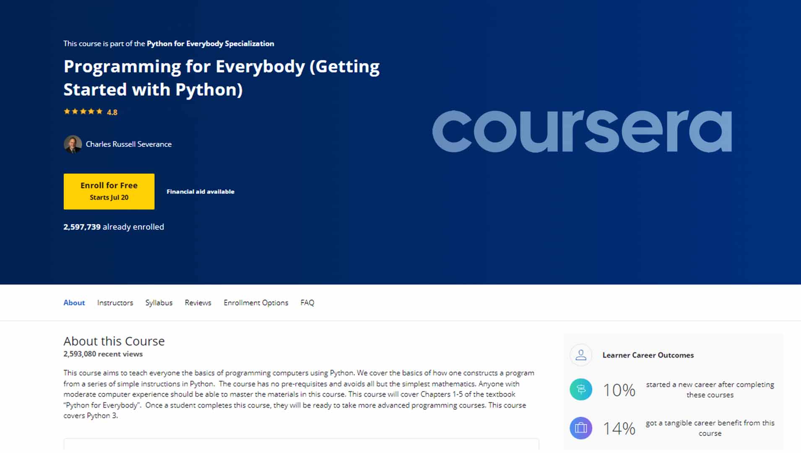This screenshot has width=801, height=453.
Task: Jump to the FAQ tab
Action: (307, 303)
